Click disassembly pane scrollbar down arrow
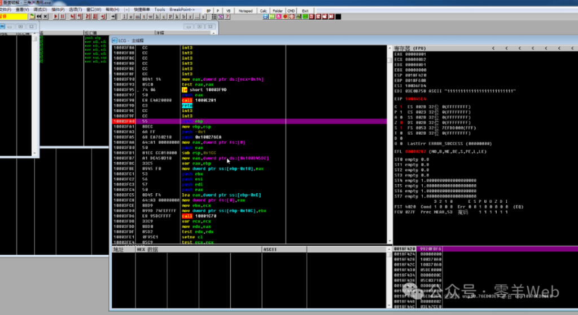 389,241
